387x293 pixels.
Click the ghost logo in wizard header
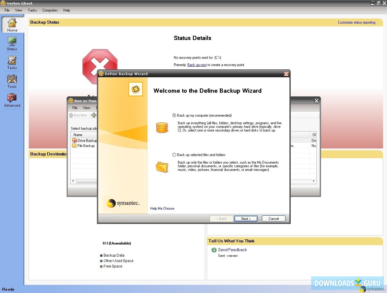click(x=136, y=89)
